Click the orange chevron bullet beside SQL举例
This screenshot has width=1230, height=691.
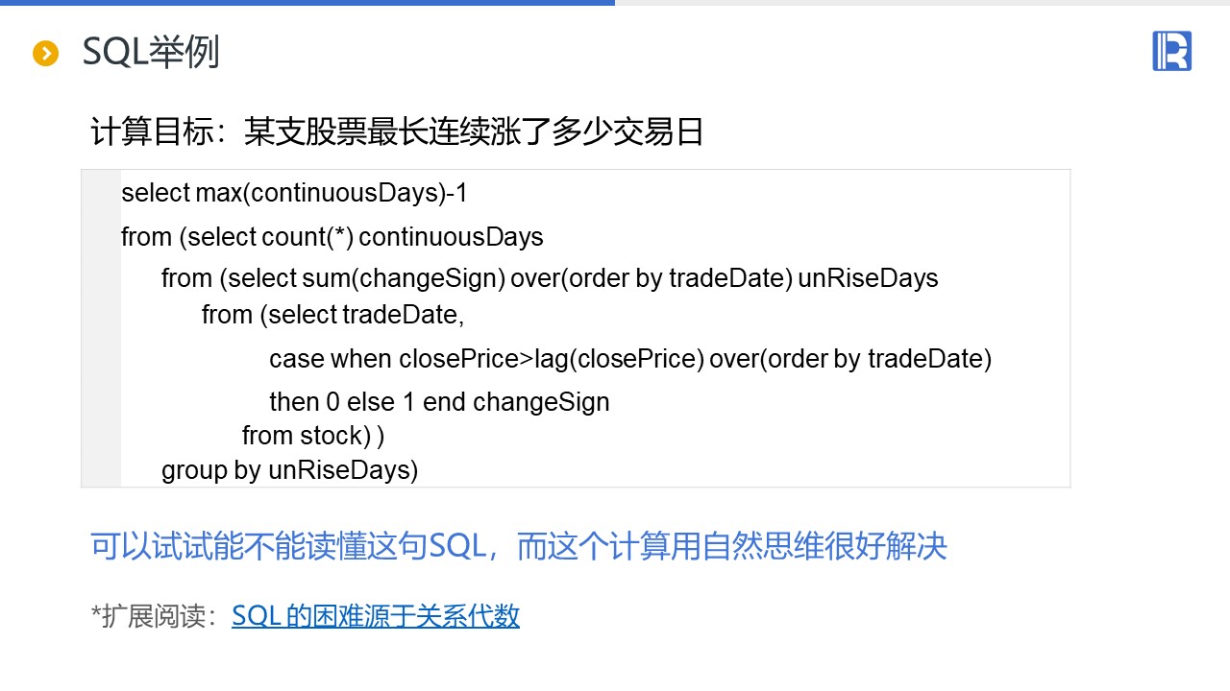(46, 54)
